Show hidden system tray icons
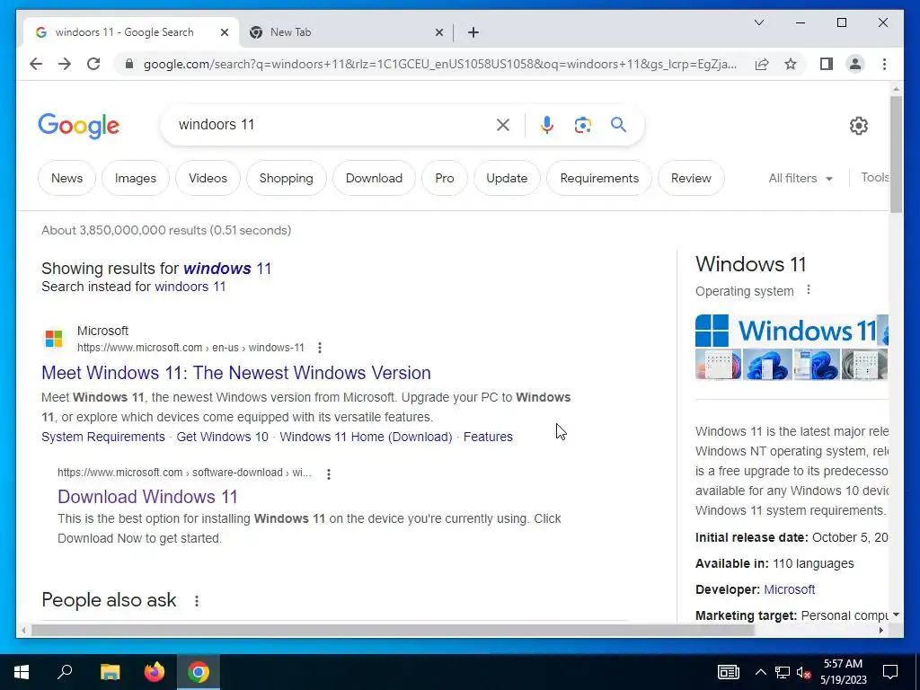This screenshot has height=690, width=920. tap(760, 672)
